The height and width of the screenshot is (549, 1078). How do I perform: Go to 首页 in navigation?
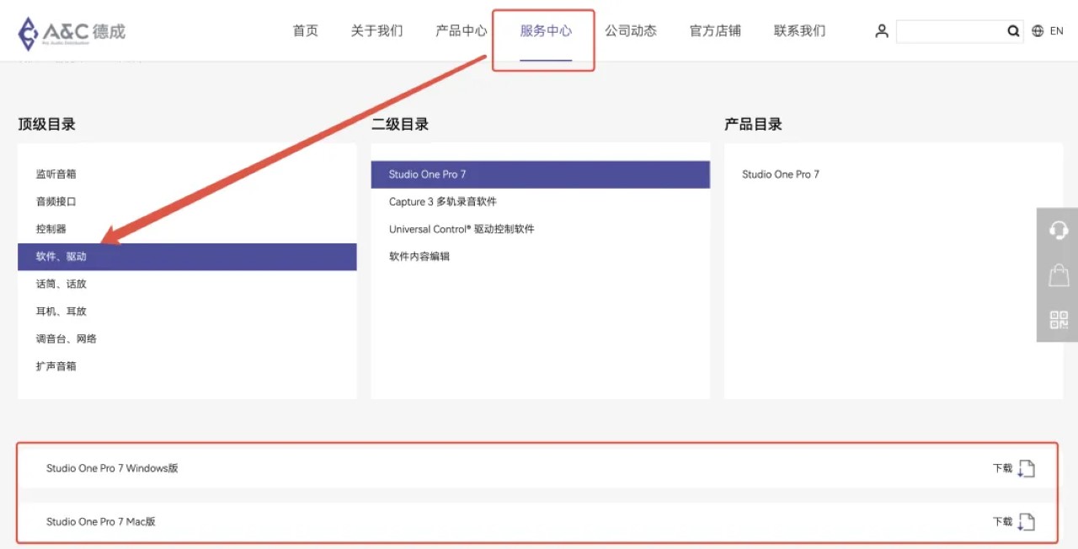coord(306,31)
